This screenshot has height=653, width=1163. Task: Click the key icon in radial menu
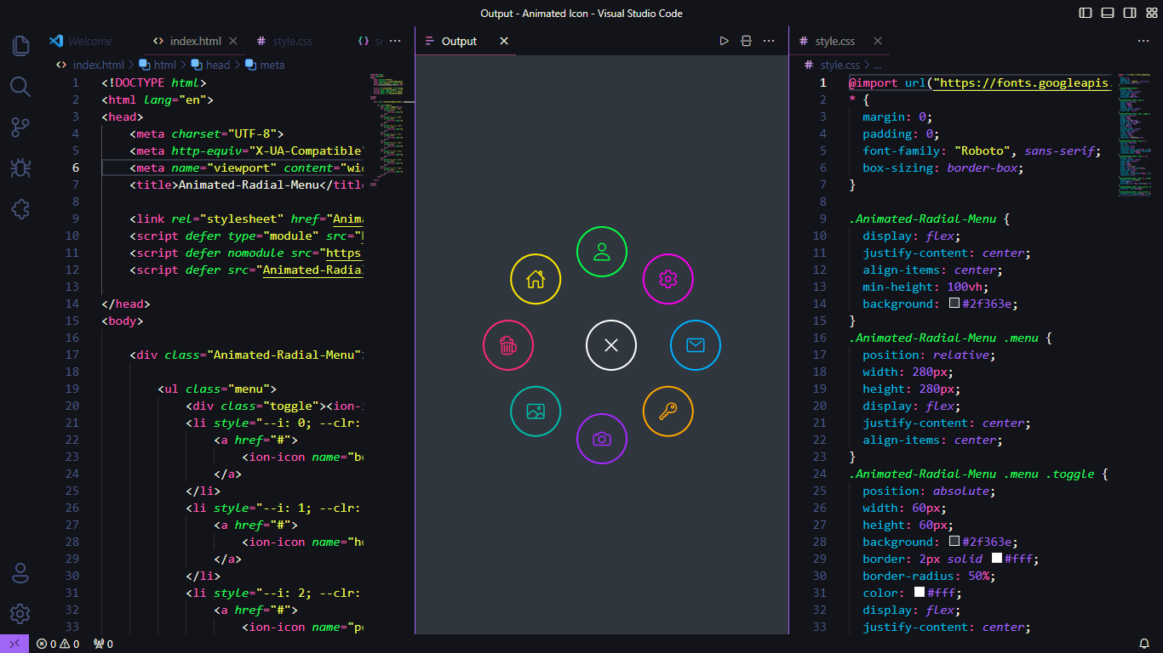668,412
